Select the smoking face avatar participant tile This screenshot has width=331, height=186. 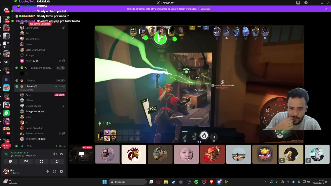click(x=186, y=154)
